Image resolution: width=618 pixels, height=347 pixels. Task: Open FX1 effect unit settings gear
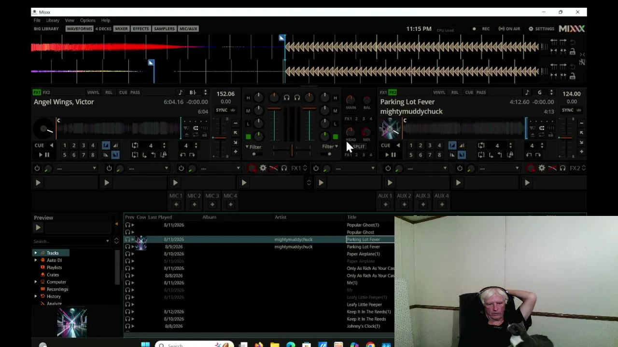(263, 168)
